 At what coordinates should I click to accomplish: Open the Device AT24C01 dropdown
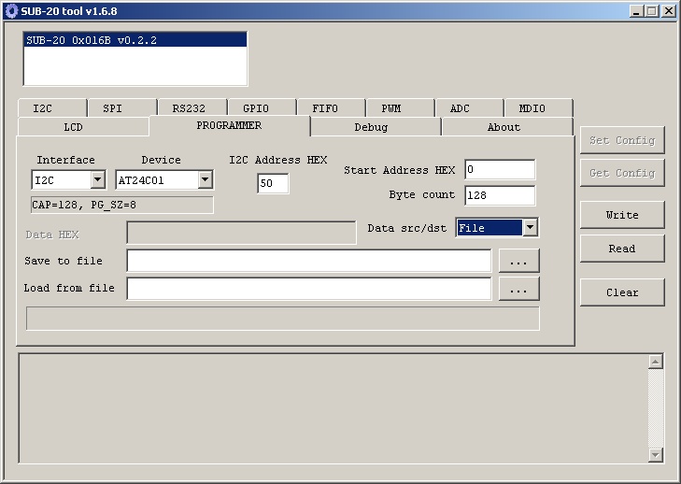[x=206, y=180]
